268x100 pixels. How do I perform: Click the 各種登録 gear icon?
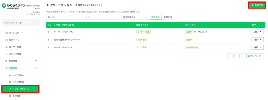click(7, 68)
